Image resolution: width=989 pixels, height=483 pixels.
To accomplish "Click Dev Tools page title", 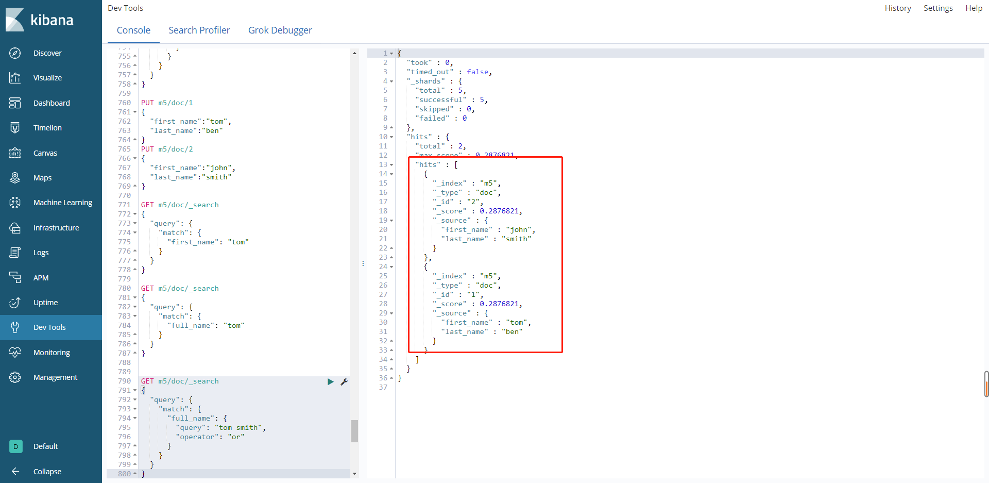I will (126, 8).
